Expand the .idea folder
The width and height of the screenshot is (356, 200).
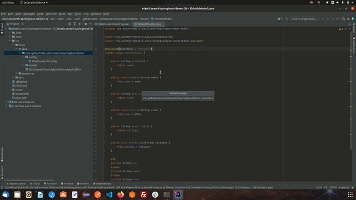(10, 33)
